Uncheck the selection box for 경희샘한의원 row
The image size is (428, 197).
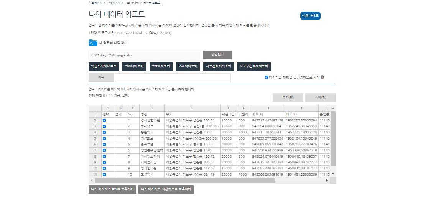pos(104,120)
